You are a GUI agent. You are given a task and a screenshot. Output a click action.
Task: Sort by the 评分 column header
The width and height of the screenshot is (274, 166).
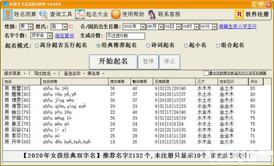click(256, 81)
